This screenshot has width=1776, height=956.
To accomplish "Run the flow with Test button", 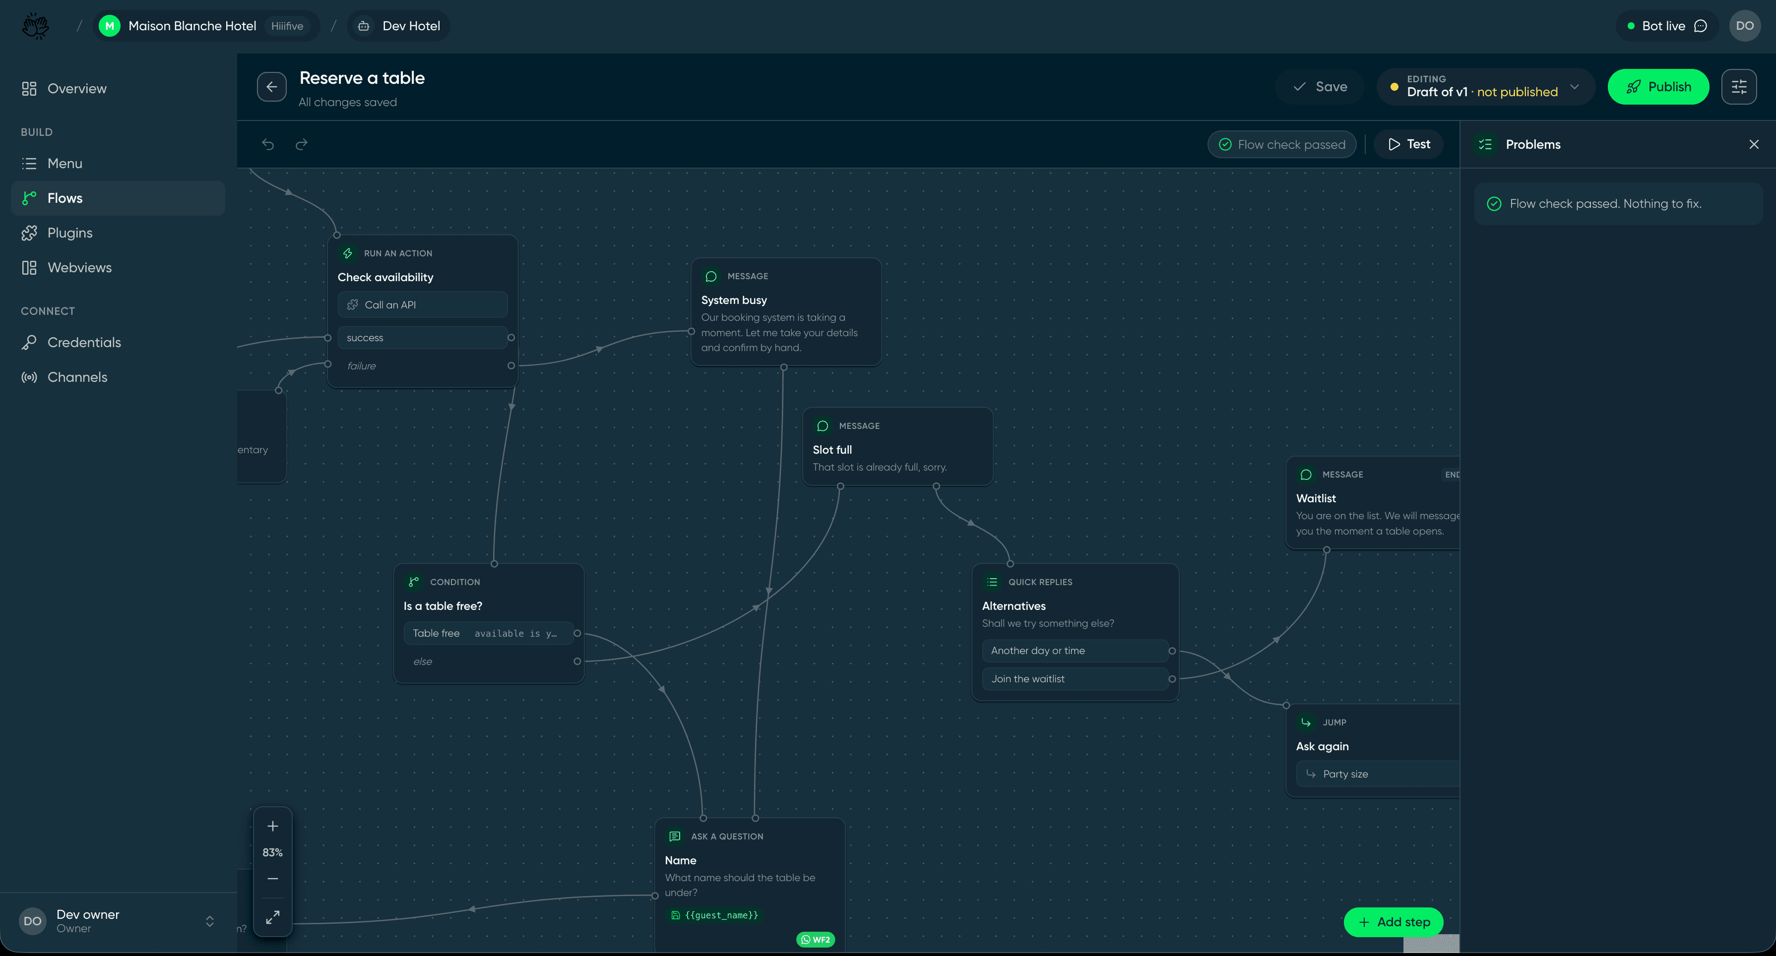I will tap(1408, 144).
